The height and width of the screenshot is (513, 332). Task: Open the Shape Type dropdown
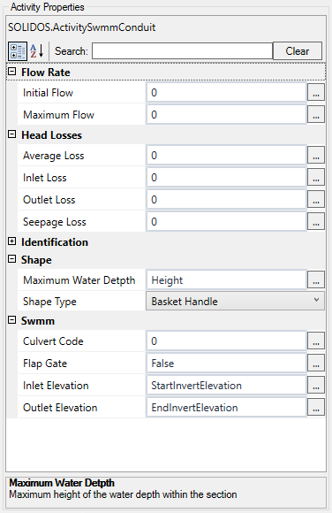click(235, 301)
